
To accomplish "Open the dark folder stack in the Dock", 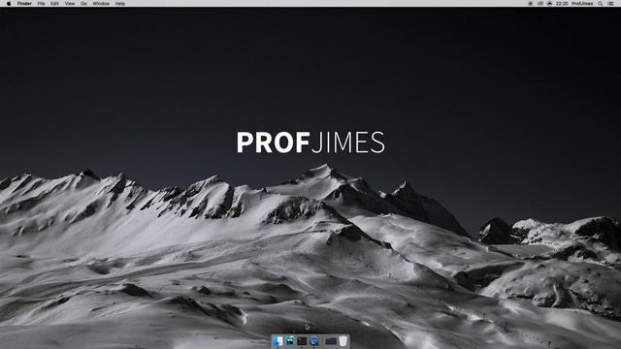I will tap(331, 340).
